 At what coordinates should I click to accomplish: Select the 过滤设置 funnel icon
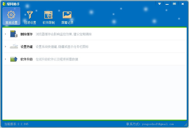(30, 15)
